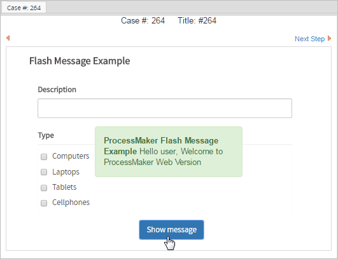Click the Show message button
Screen dimensions: 338x259
171,230
